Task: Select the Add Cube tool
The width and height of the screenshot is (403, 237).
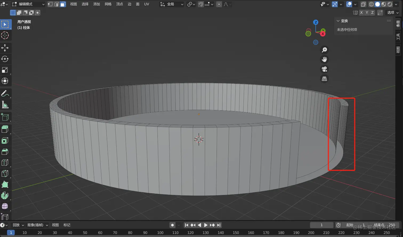Action: (x=5, y=117)
